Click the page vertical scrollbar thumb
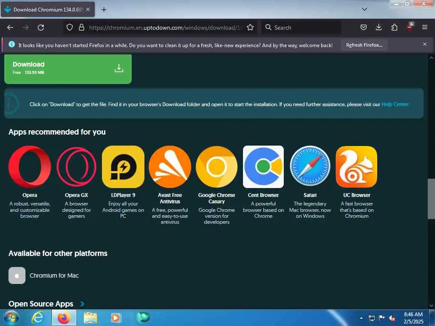 [431, 199]
